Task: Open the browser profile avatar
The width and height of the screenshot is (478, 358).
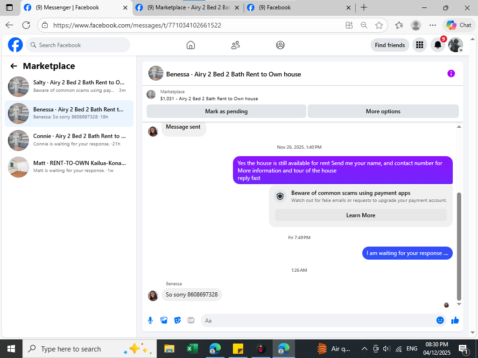Action: [416, 25]
